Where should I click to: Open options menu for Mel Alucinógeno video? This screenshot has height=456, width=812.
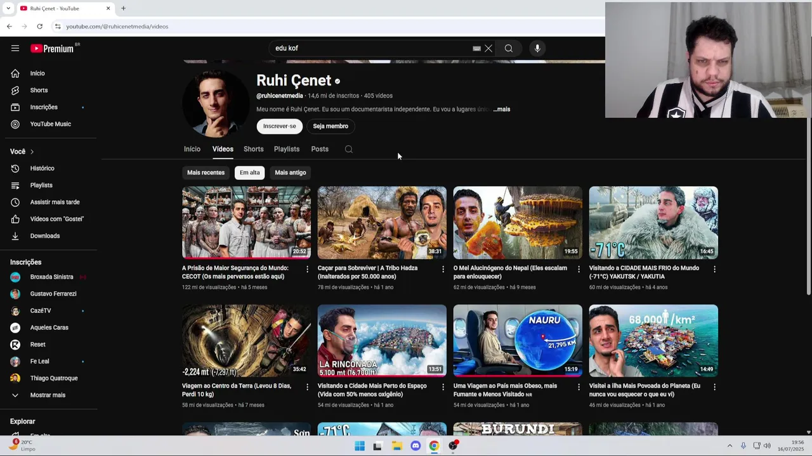(579, 269)
